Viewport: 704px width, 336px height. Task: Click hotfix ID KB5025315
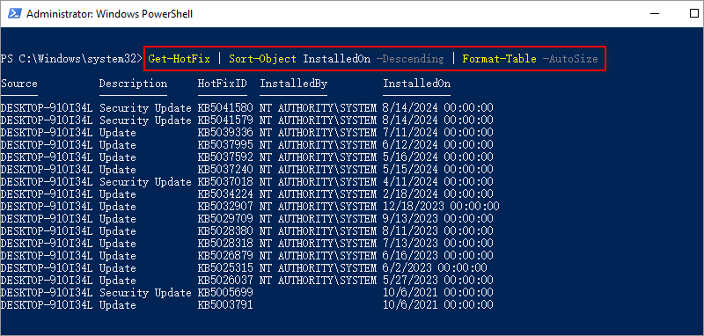(x=225, y=268)
